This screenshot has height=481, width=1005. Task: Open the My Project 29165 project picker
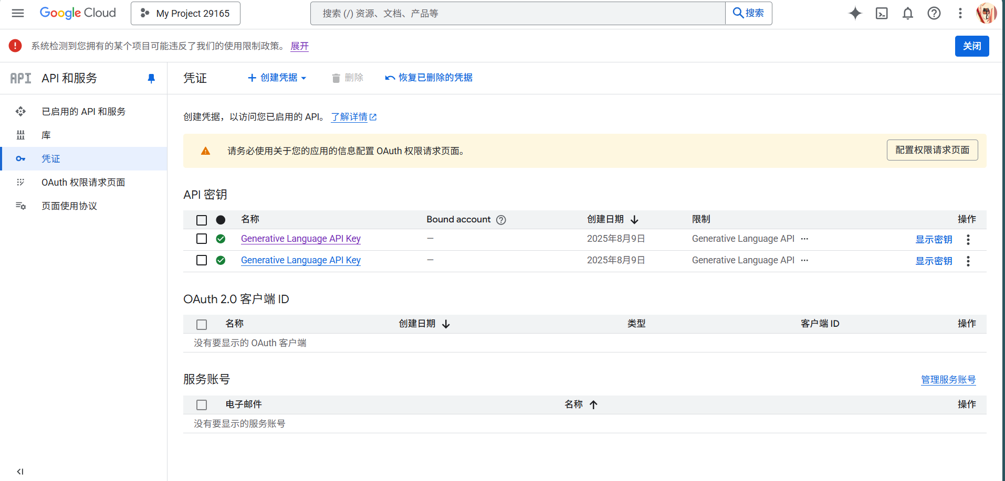pos(185,13)
